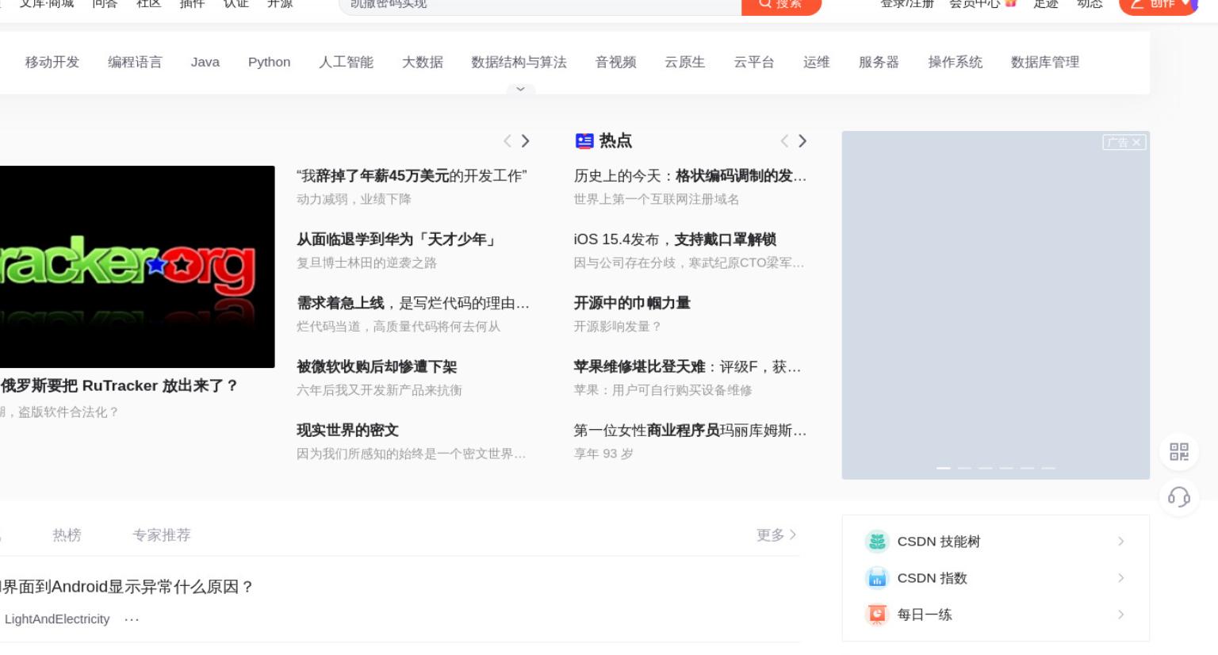Open 第一位女性商业程序员 article
Viewport: 1218px width, 655px height.
coord(690,430)
